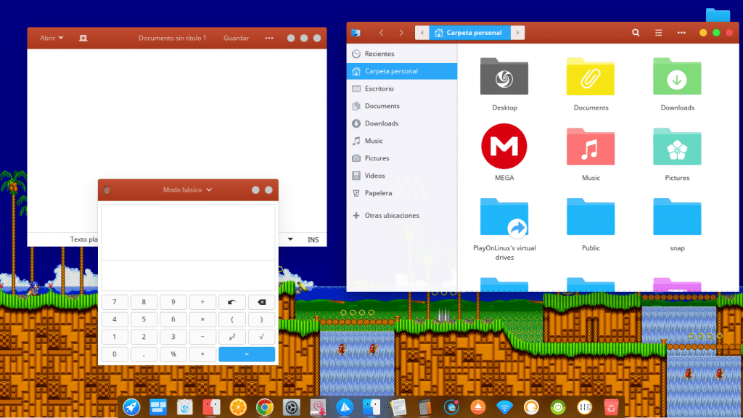The image size is (743, 418).
Task: Open system settings gear in dock
Action: coord(291,407)
